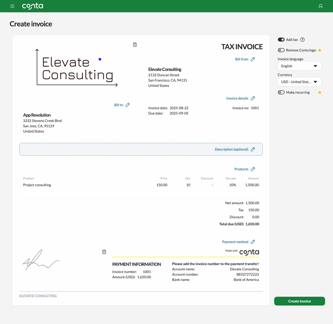
Task: Click the App Revolution customer name
Action: pyautogui.click(x=37, y=115)
